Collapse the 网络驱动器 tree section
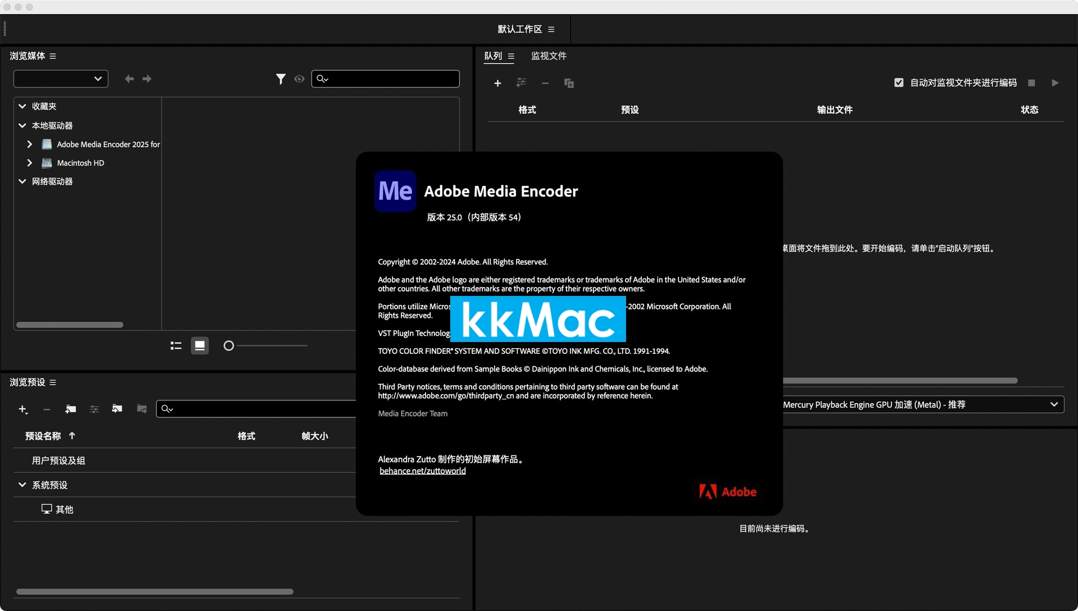This screenshot has width=1078, height=611. [22, 181]
